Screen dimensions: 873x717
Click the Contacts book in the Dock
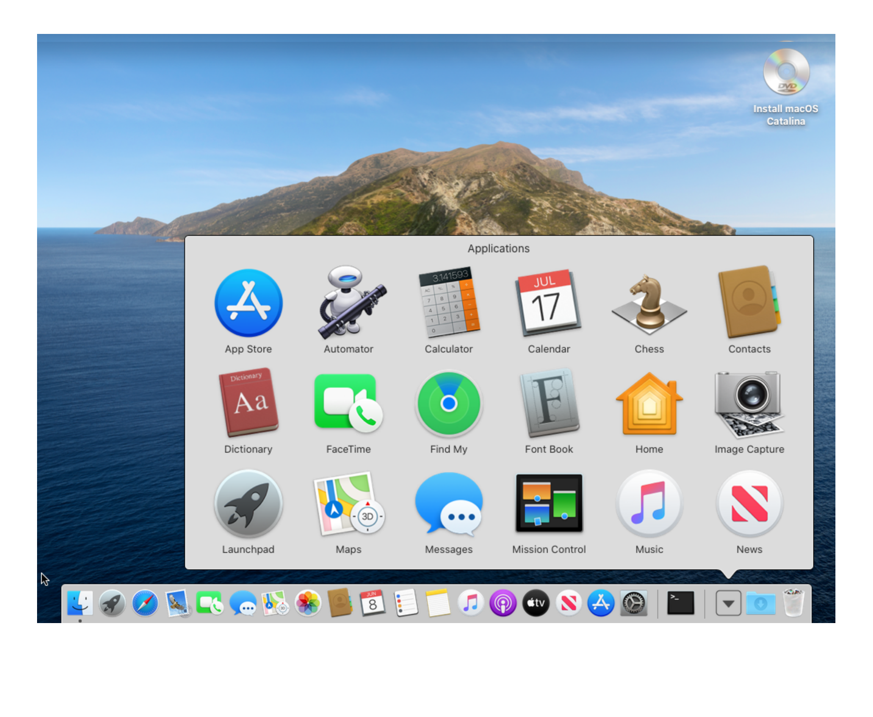tap(340, 603)
